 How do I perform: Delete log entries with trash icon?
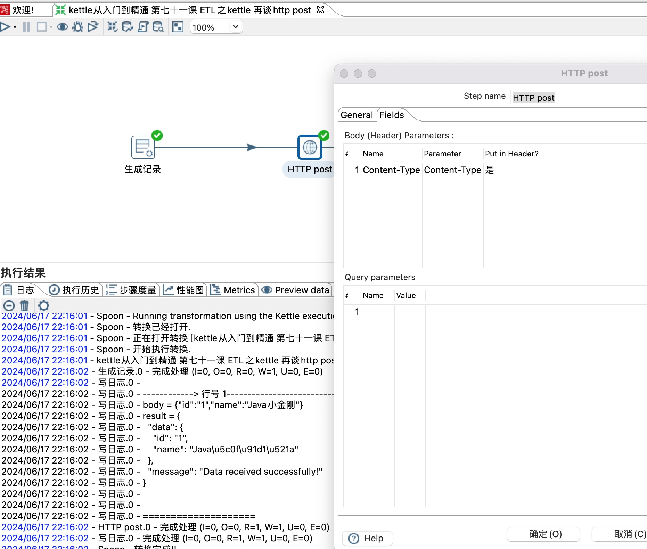point(24,306)
